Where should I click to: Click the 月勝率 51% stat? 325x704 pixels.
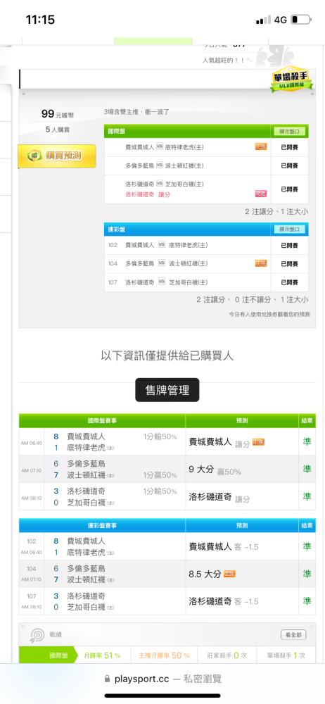coord(102,655)
